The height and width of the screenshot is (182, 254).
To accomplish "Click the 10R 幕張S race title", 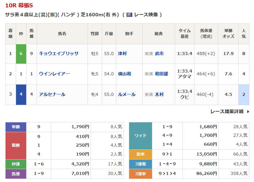I will [19, 6].
